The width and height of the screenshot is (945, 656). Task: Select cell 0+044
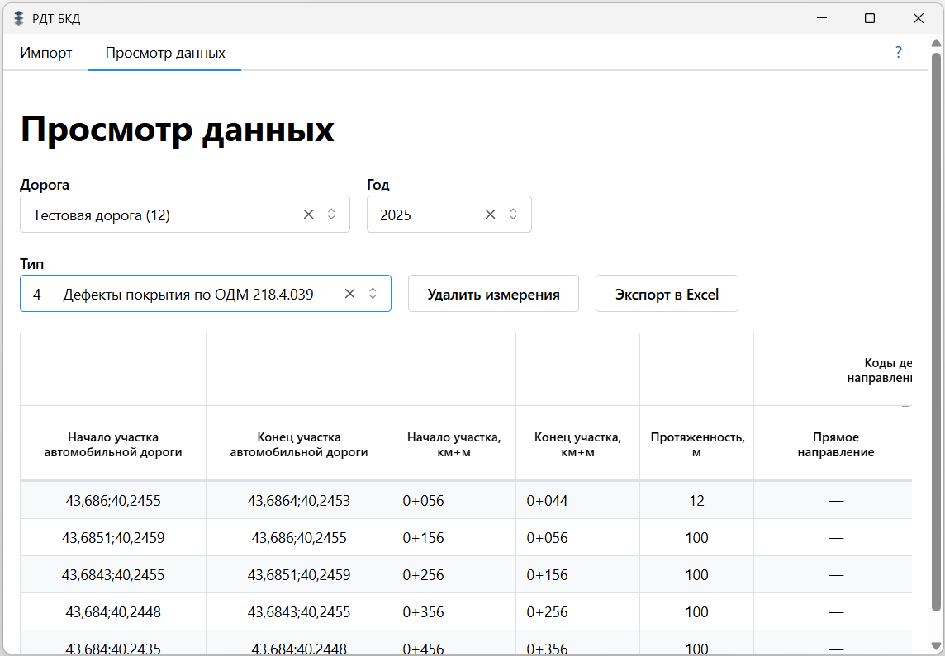click(x=578, y=501)
